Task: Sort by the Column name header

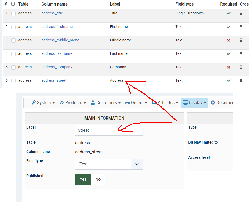Action: point(54,4)
